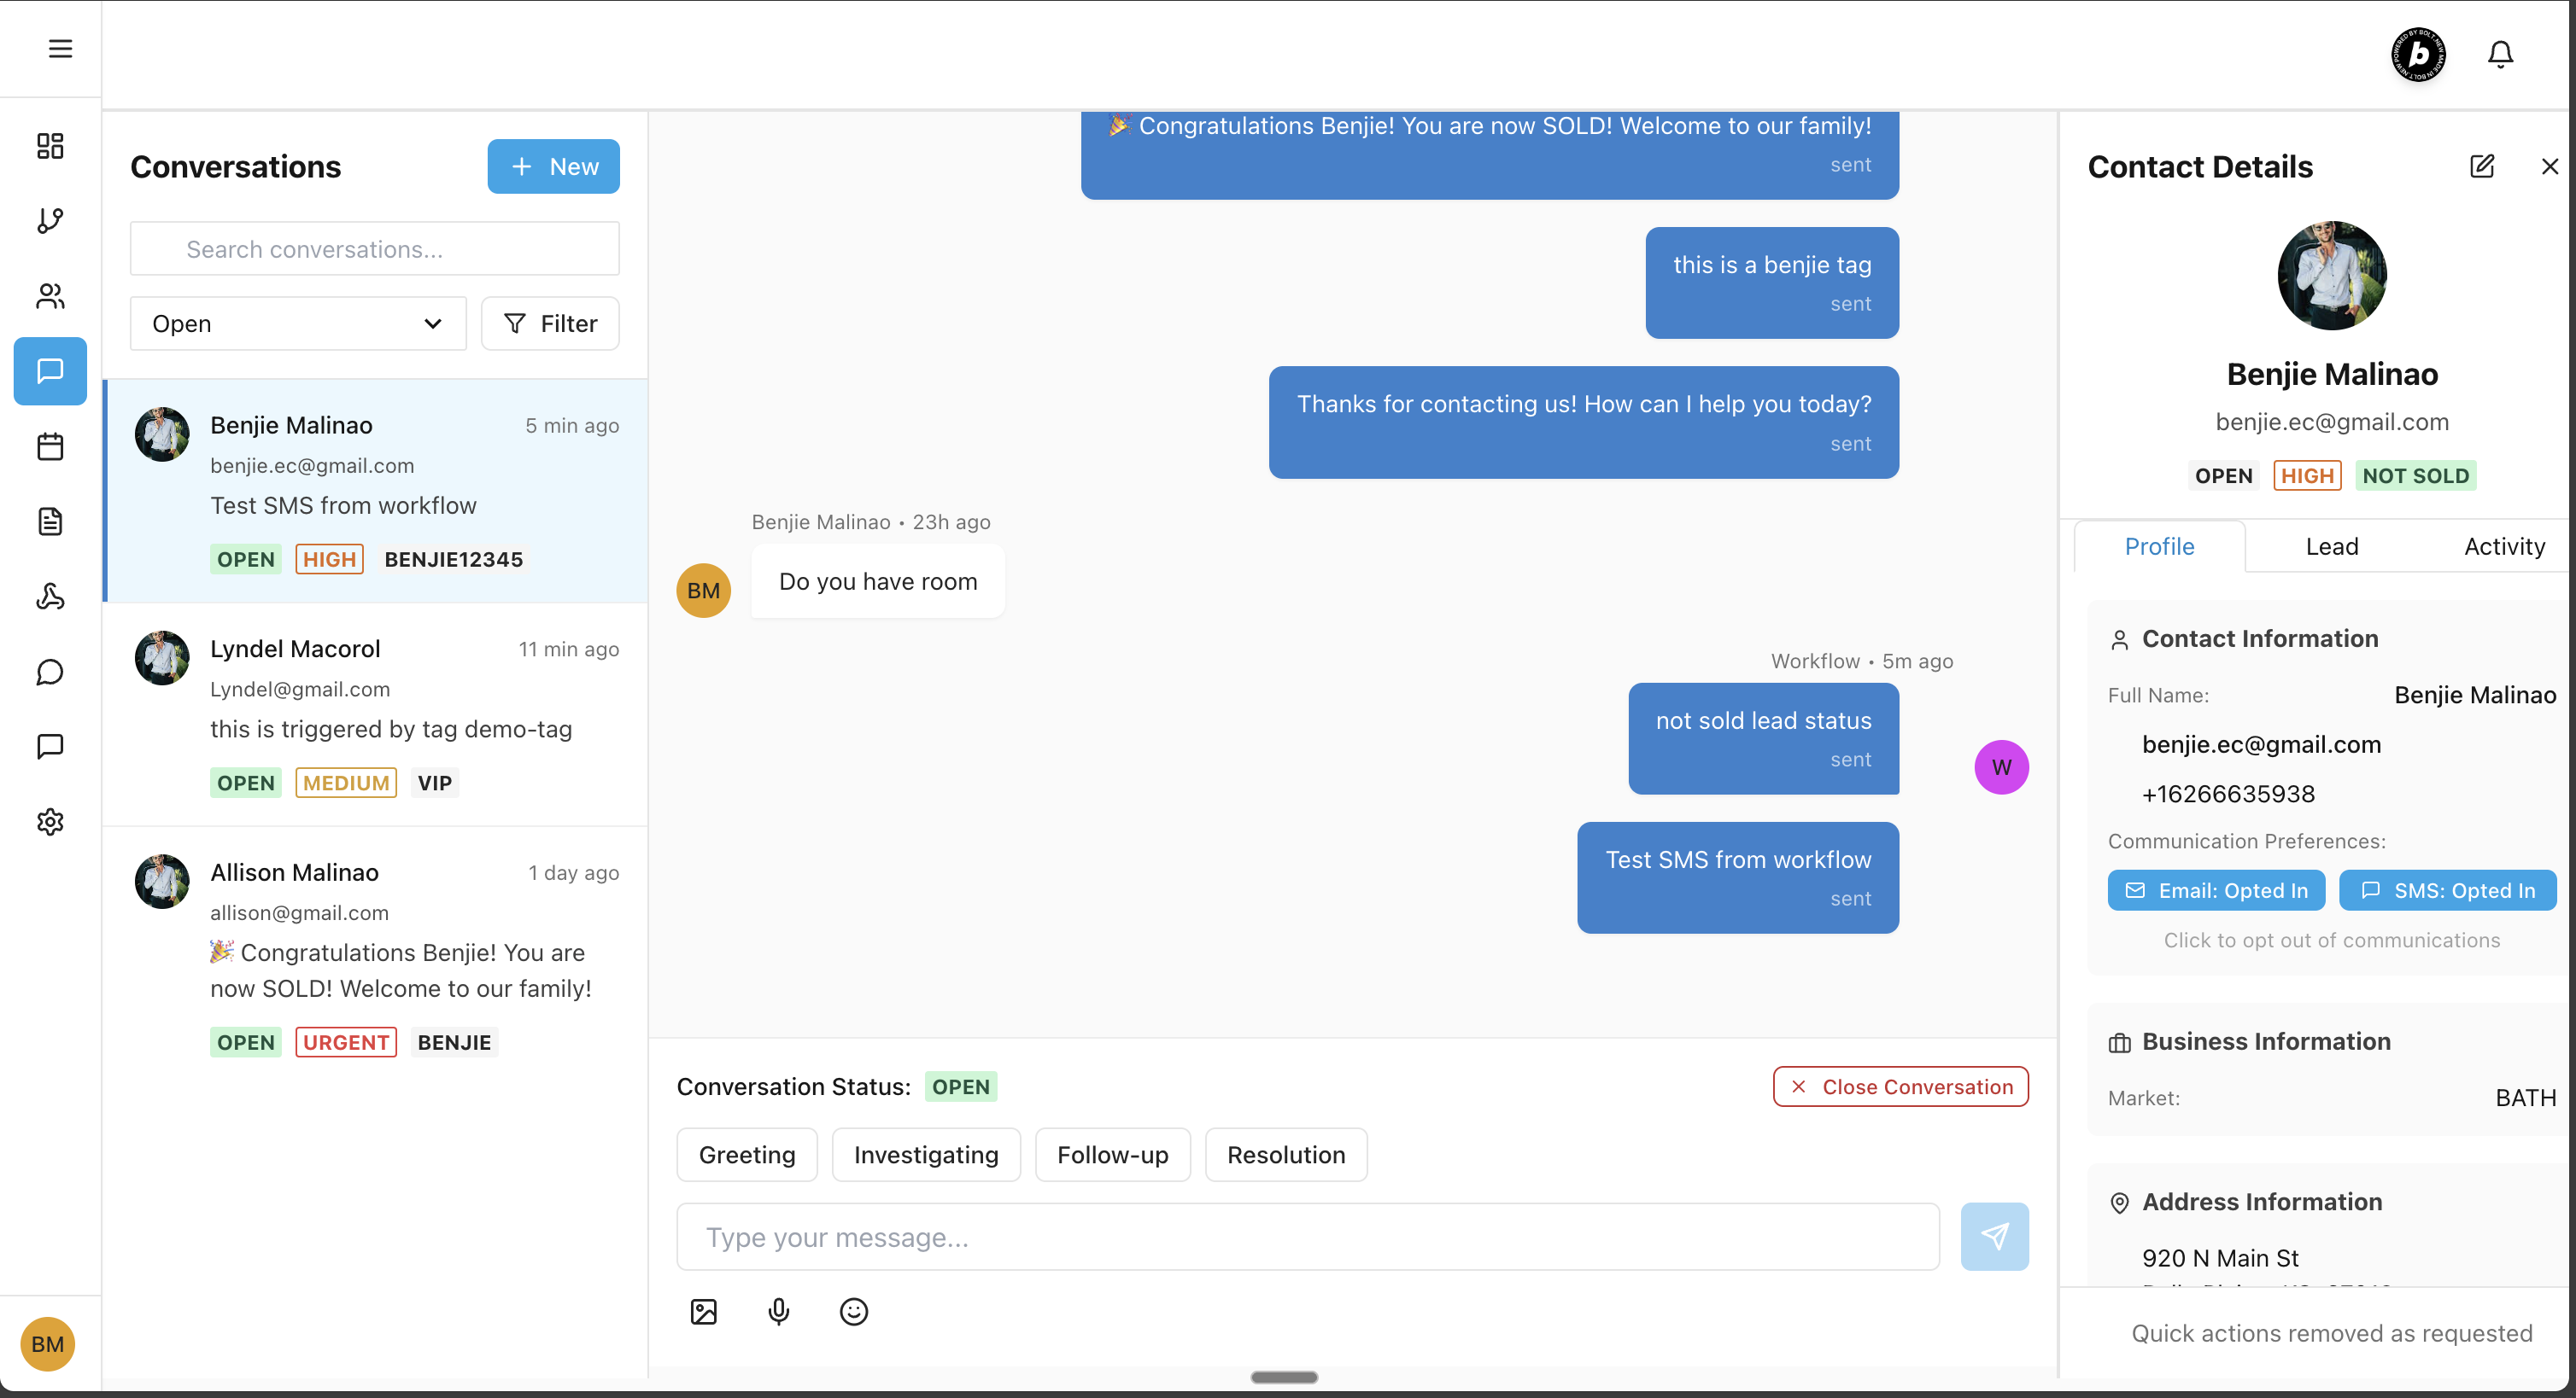The image size is (2576, 1398).
Task: Click the Search conversations field
Action: (375, 249)
